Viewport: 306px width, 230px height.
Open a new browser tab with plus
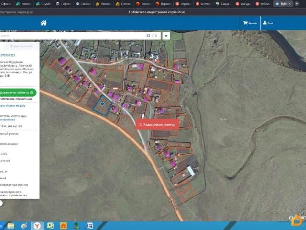297,4
